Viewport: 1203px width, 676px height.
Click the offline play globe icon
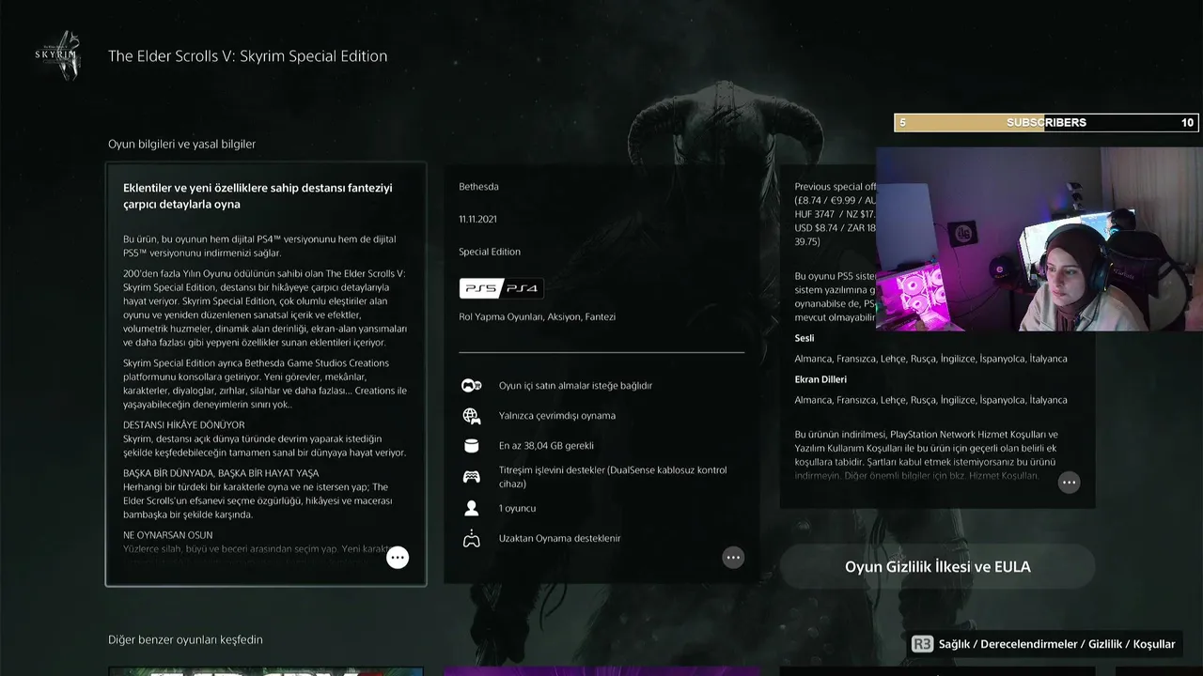coord(471,416)
